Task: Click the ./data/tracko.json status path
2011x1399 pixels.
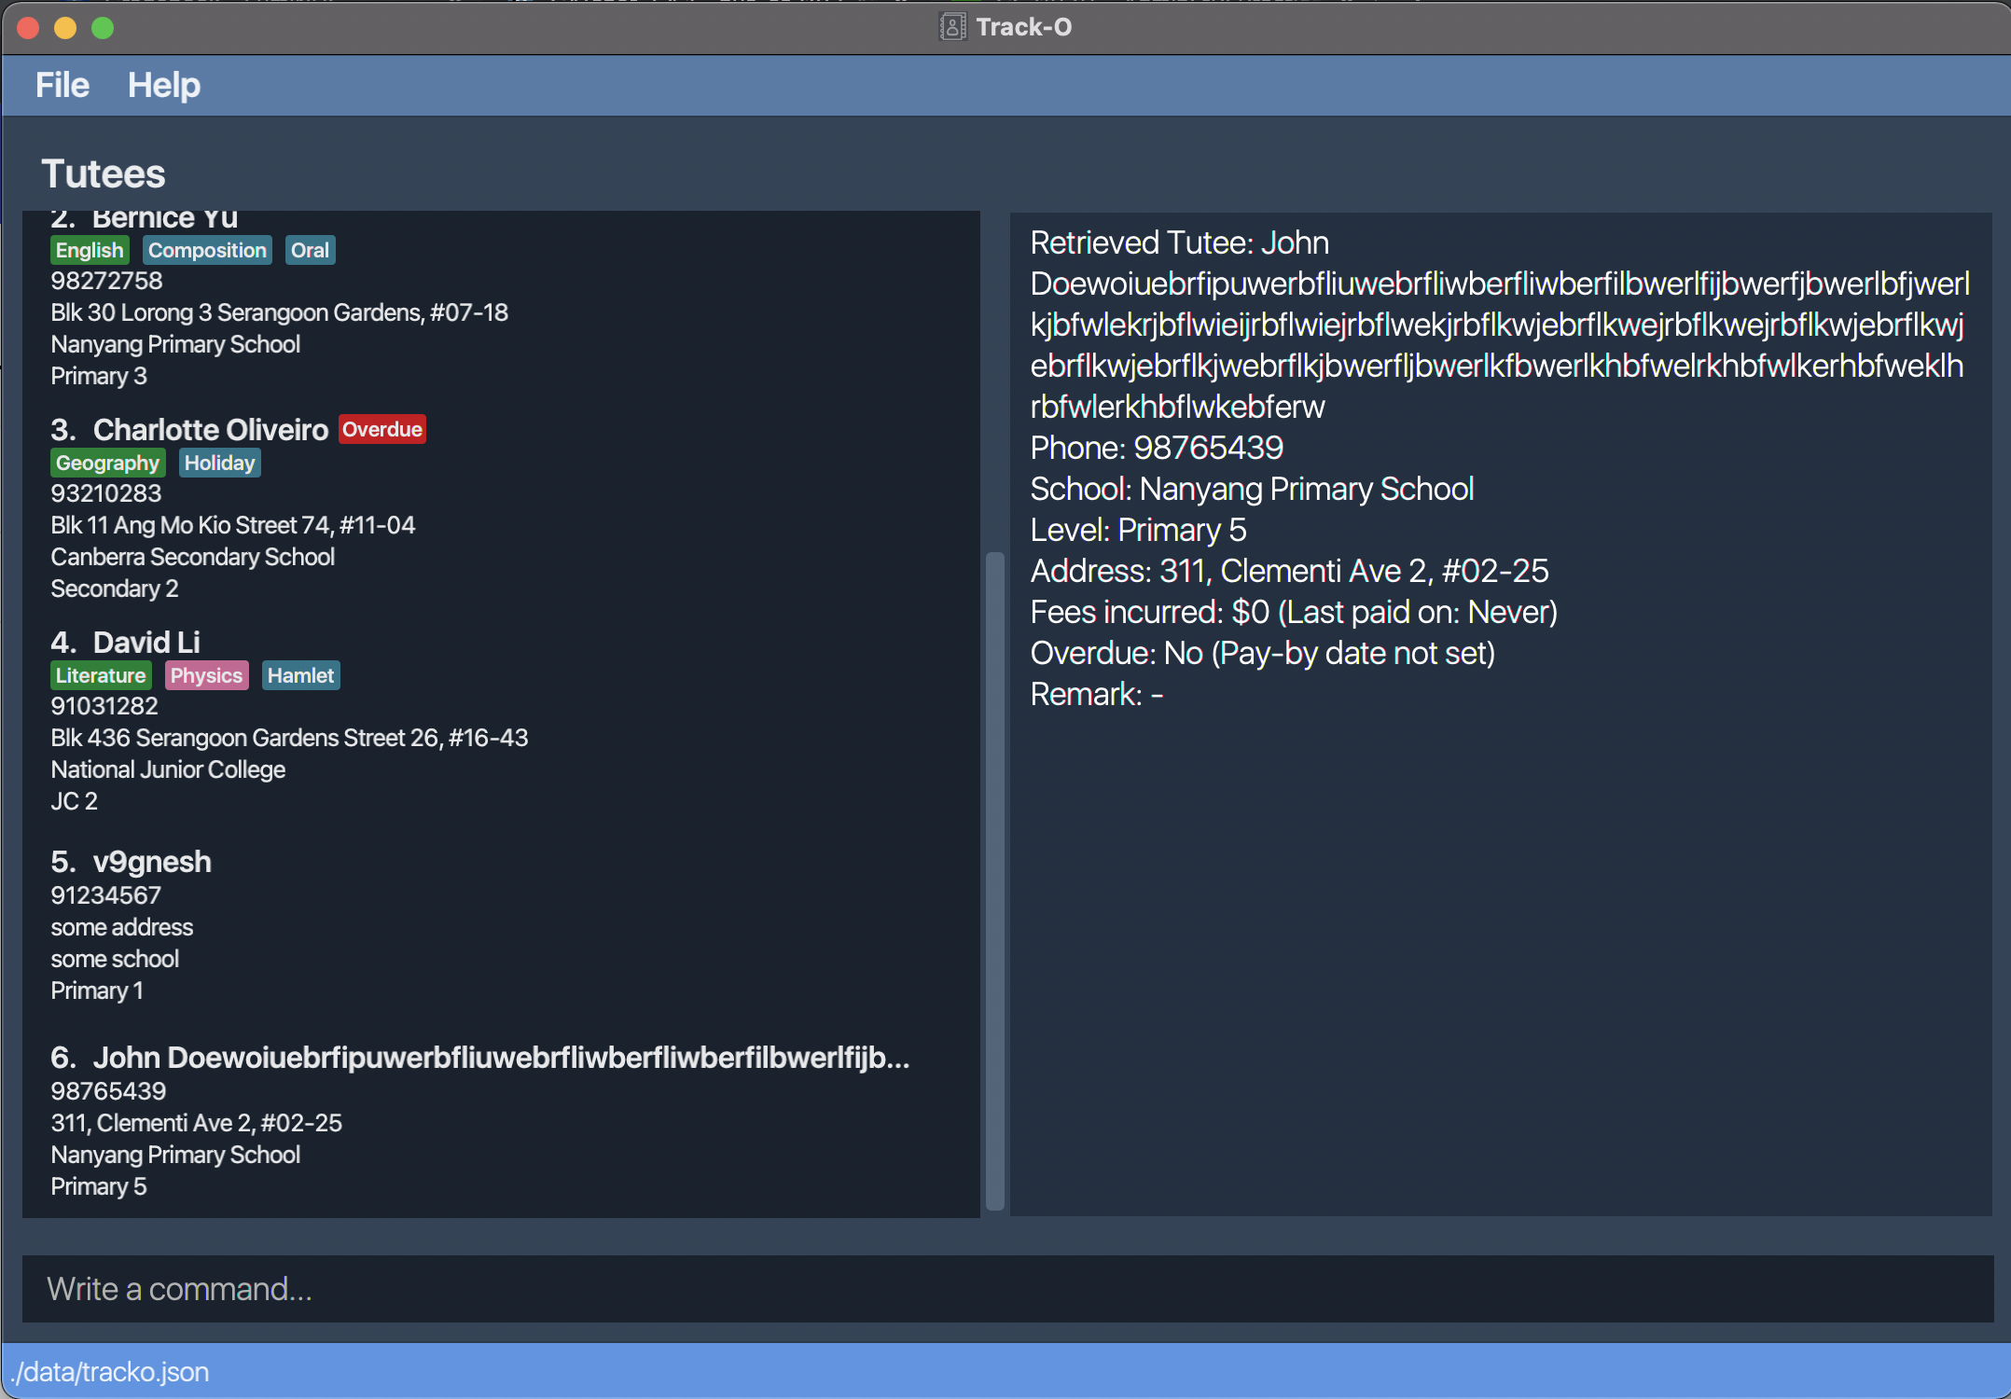Action: (110, 1372)
